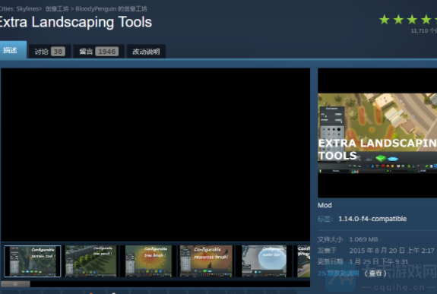Open the 创意工坊 workshop breadcrumb link
The width and height of the screenshot is (437, 294).
[57, 9]
